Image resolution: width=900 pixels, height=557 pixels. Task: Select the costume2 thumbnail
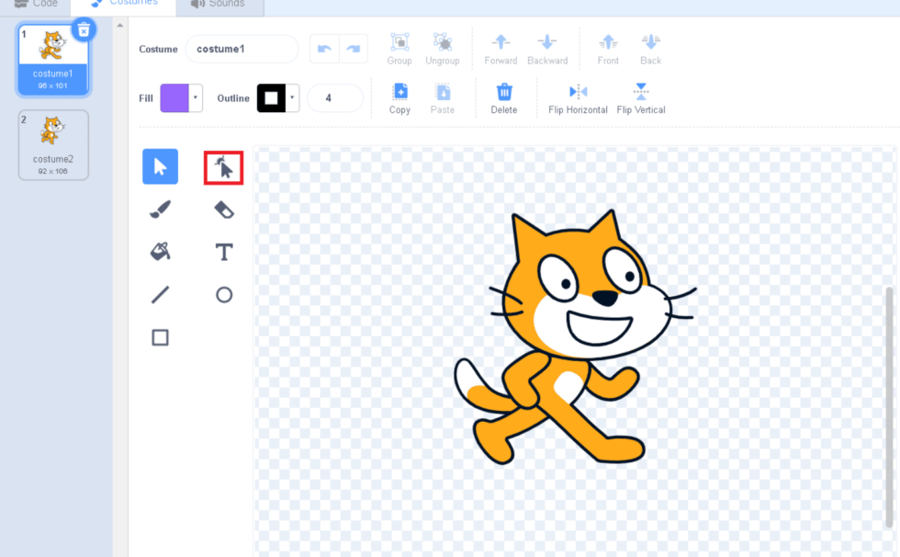52,144
